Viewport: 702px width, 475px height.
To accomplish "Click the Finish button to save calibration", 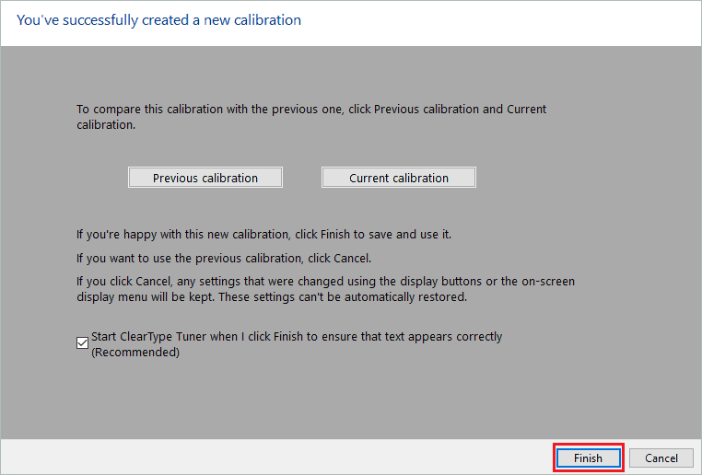I will pos(588,458).
